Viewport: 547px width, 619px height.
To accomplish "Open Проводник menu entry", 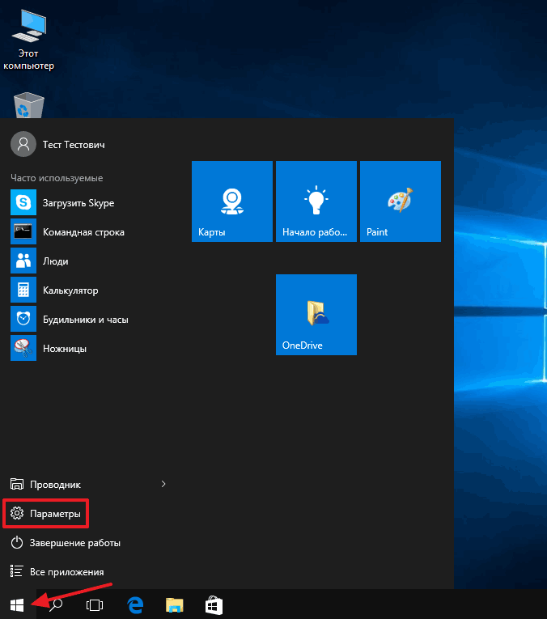I will point(55,485).
